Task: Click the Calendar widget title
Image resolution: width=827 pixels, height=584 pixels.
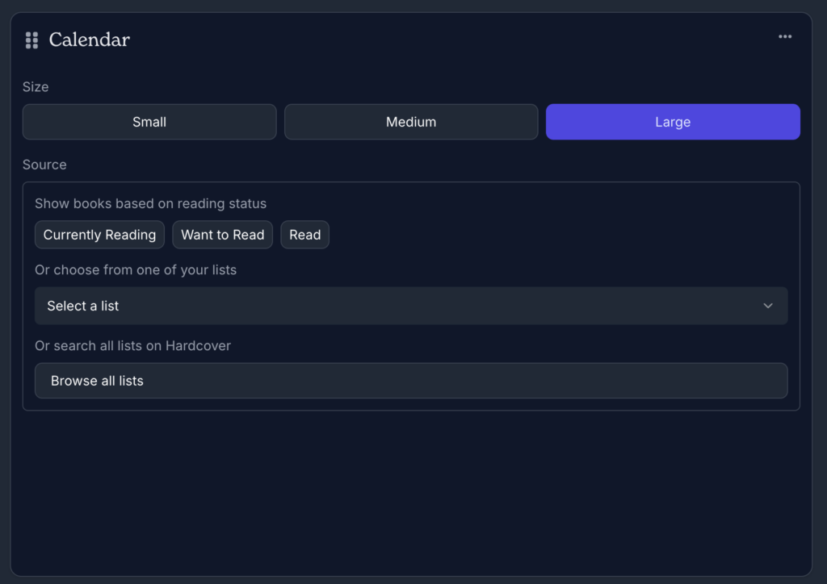Action: [x=89, y=40]
